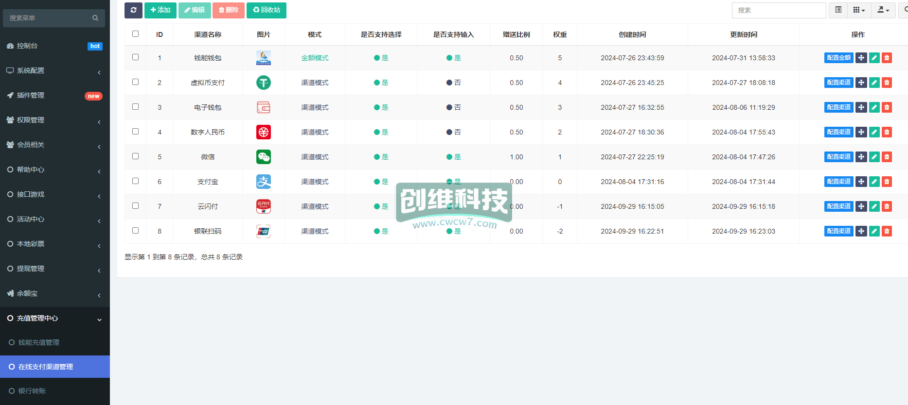
Task: Select 在线支付渠道管理 submenu item
Action: (x=55, y=367)
